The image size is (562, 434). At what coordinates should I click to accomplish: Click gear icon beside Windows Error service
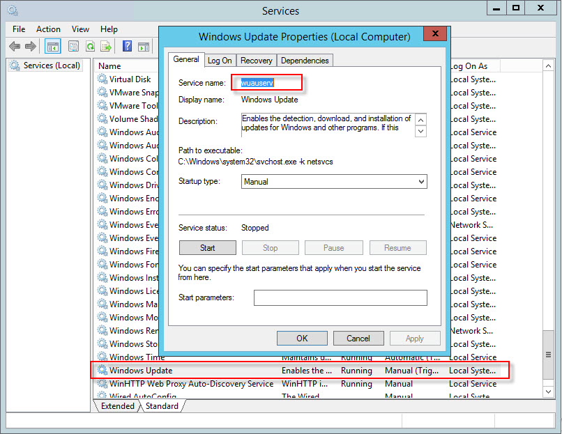[x=102, y=211]
